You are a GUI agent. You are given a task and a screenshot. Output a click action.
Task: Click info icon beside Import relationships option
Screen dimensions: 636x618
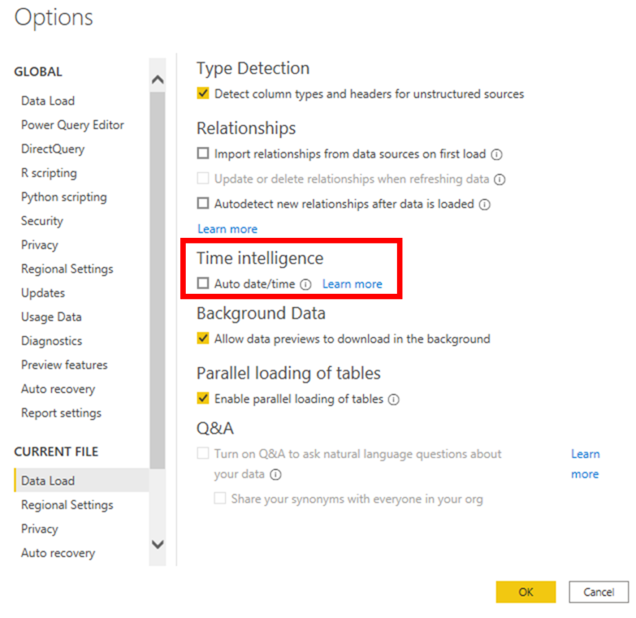496,155
